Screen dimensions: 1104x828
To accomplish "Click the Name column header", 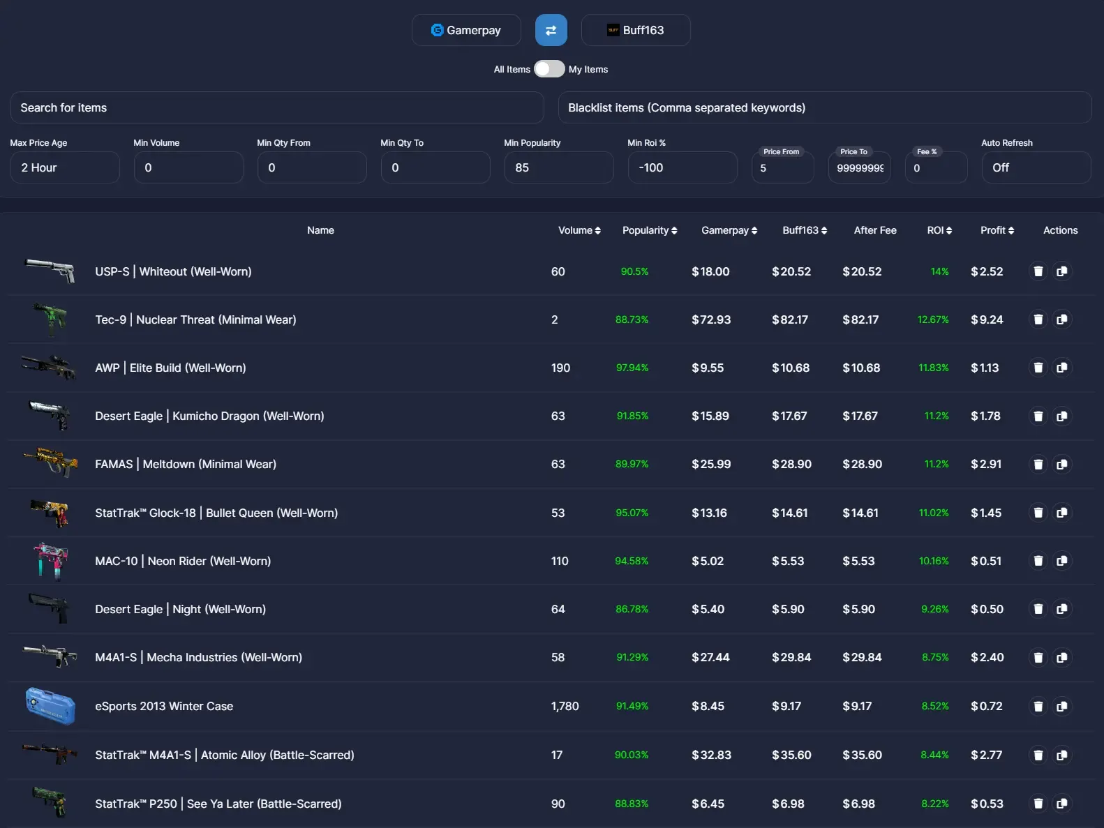I will pyautogui.click(x=320, y=230).
